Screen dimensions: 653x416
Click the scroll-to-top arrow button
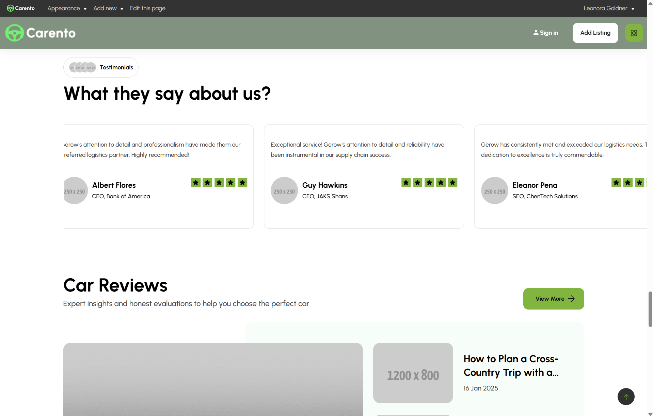[x=626, y=397]
